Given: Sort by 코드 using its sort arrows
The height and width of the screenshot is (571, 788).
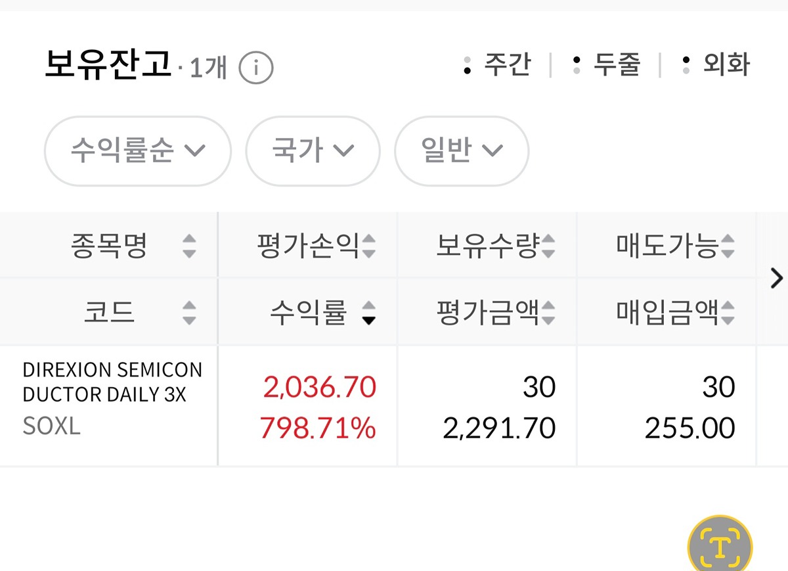Looking at the screenshot, I should pyautogui.click(x=189, y=313).
